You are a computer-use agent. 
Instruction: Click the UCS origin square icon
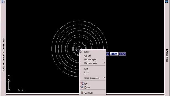point(9,90)
